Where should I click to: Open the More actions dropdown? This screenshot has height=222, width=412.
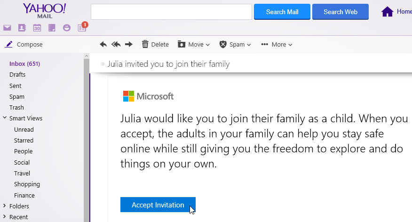click(x=277, y=44)
